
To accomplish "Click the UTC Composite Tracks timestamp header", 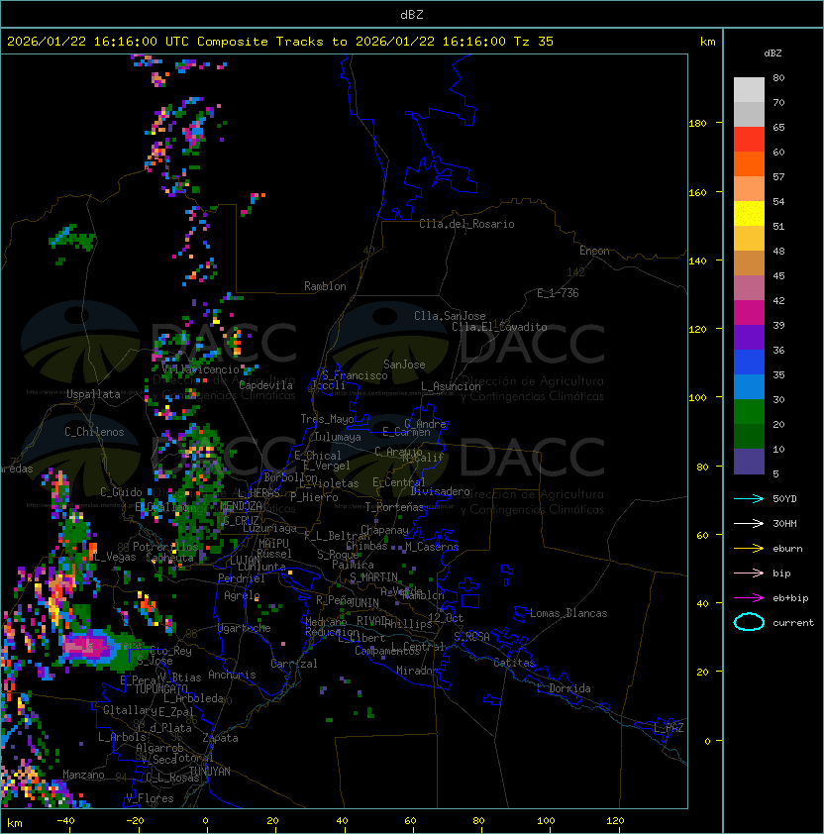I will (280, 42).
